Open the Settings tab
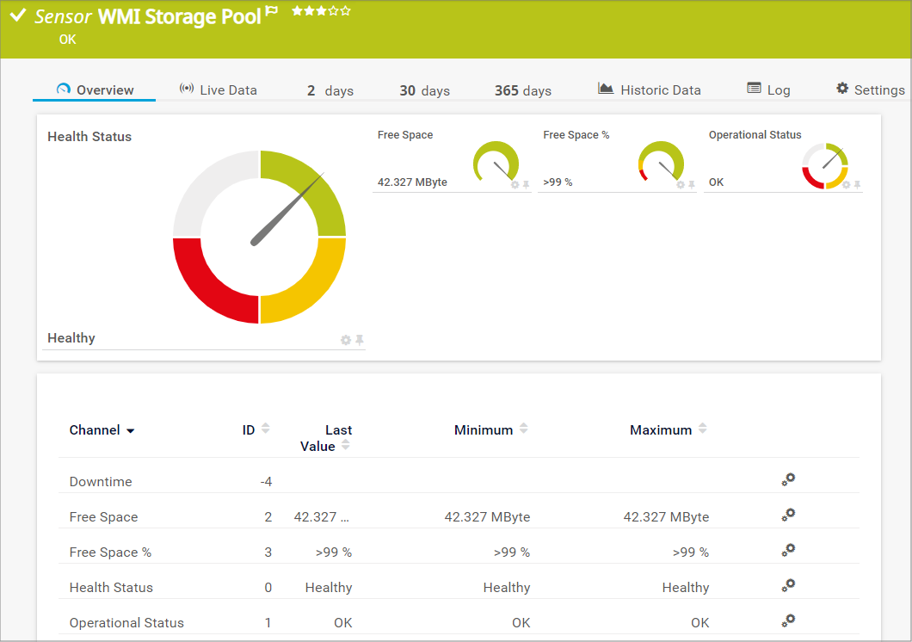 coord(870,90)
